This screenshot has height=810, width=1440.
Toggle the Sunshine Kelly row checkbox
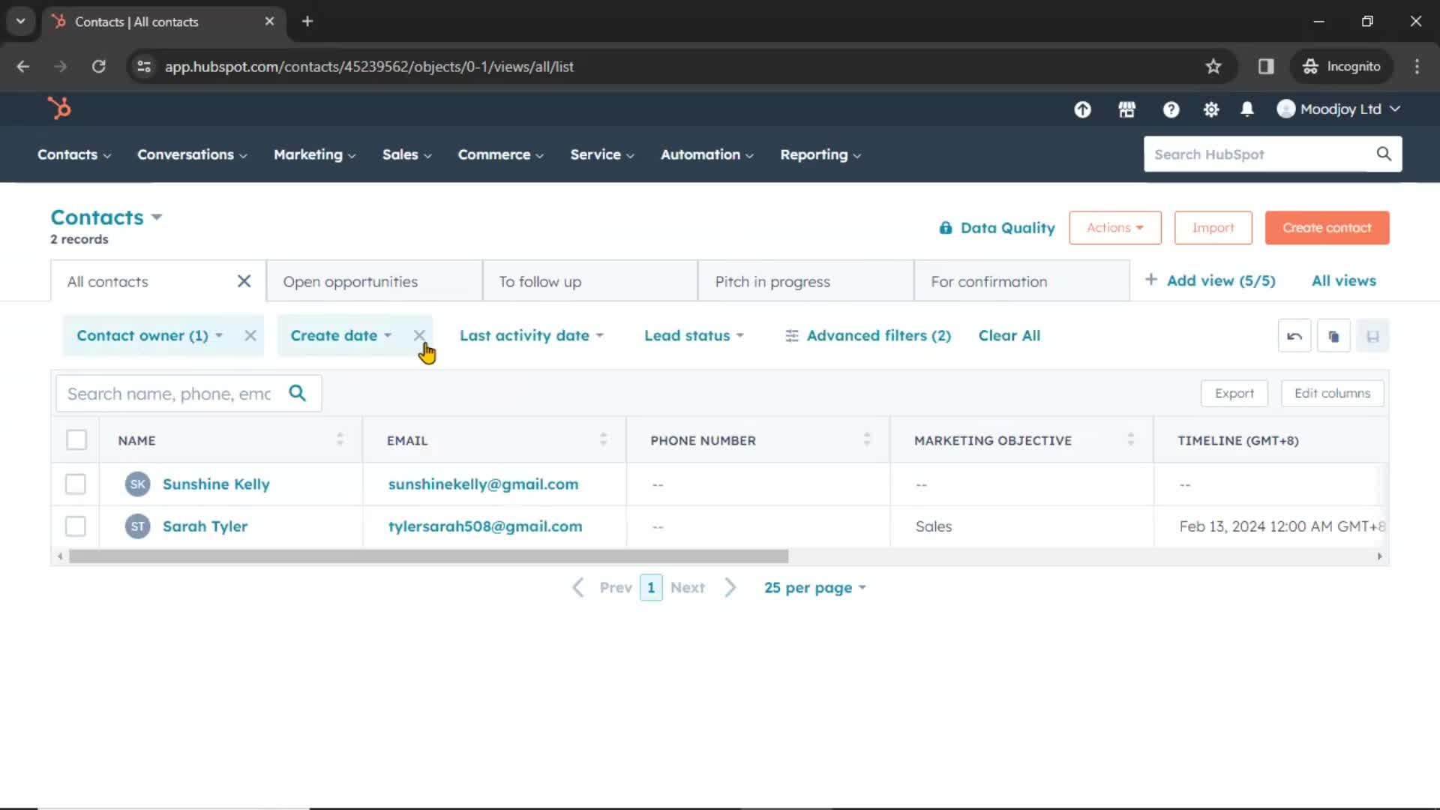76,484
